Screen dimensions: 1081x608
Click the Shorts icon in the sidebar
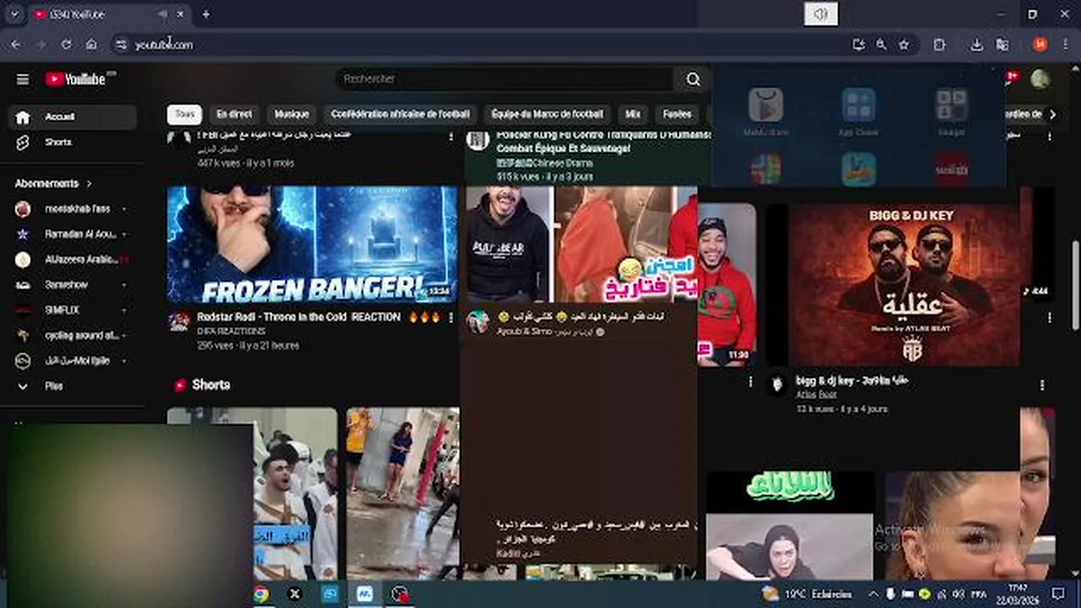pyautogui.click(x=23, y=142)
